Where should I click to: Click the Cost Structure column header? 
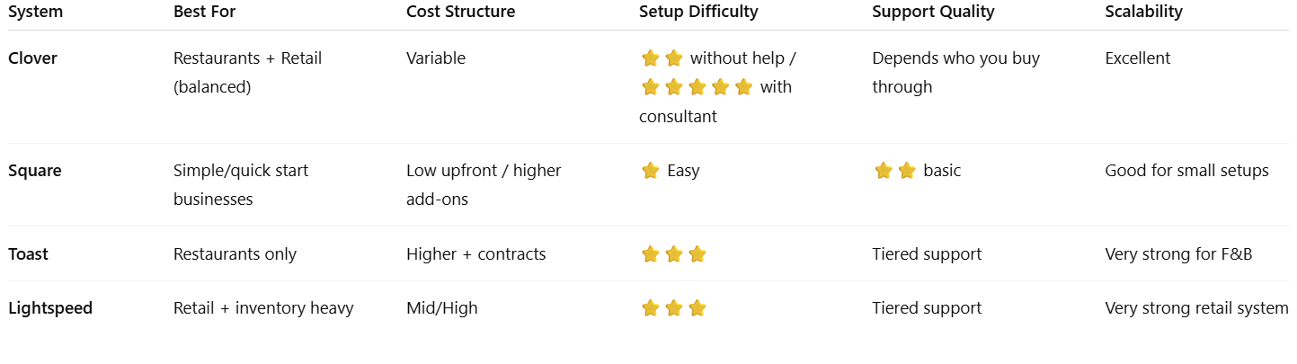[461, 12]
